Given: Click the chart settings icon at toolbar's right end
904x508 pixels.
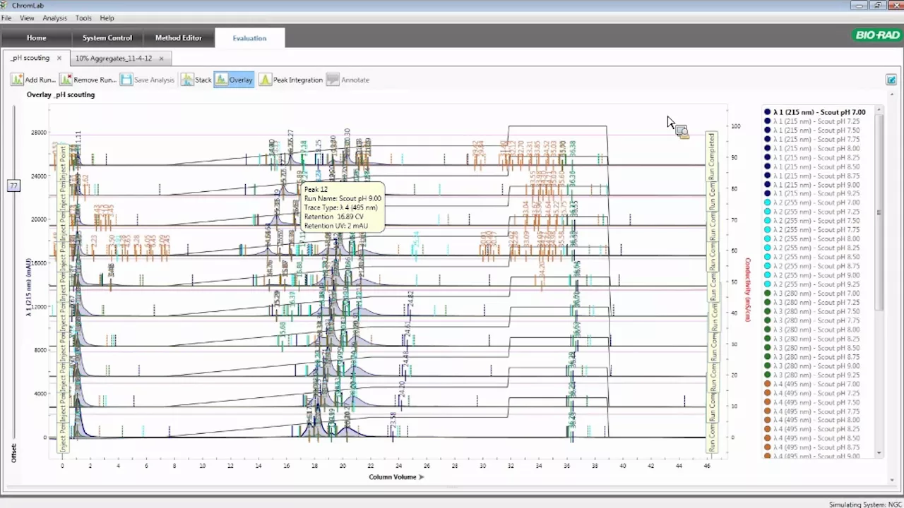Looking at the screenshot, I should (x=891, y=80).
